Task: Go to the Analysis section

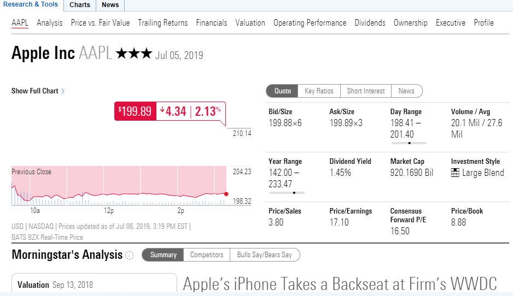Action: [x=49, y=23]
